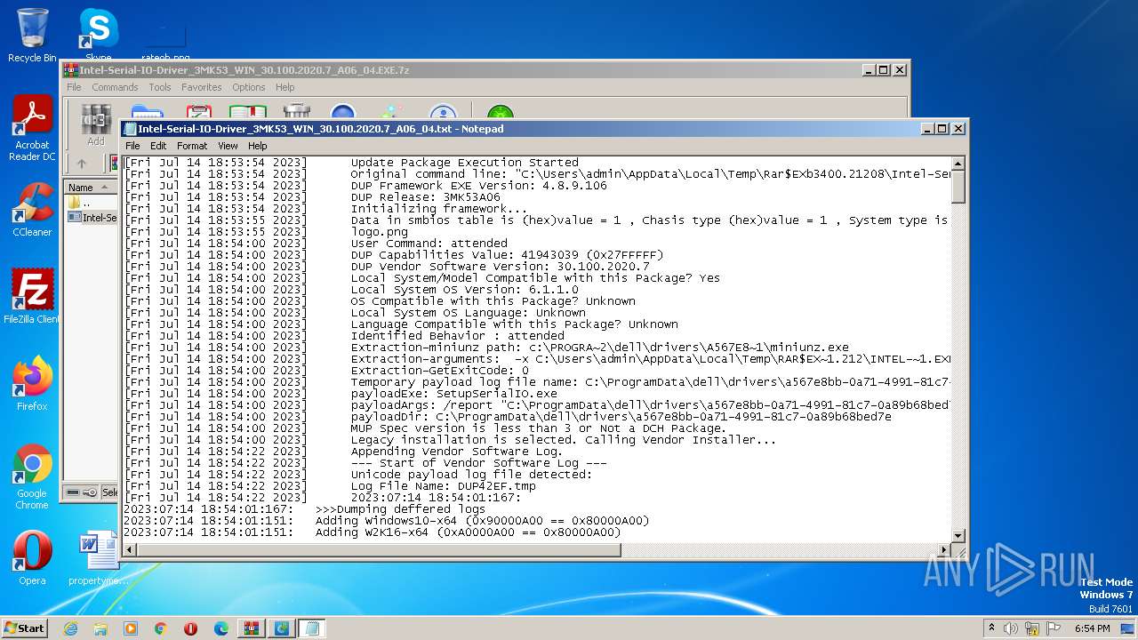This screenshot has height=640, width=1138.
Task: Click the up one level arrow in WinRAR
Action: (82, 164)
